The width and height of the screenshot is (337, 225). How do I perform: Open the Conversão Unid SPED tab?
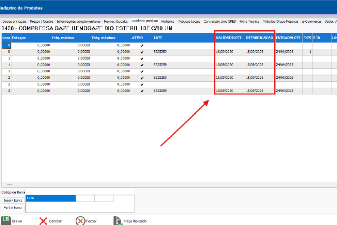click(x=220, y=21)
